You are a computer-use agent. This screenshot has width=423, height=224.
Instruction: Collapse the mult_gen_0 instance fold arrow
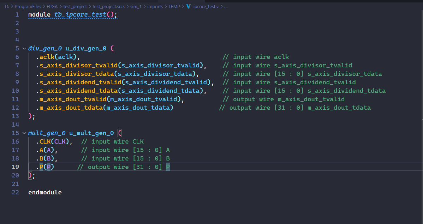(24, 133)
